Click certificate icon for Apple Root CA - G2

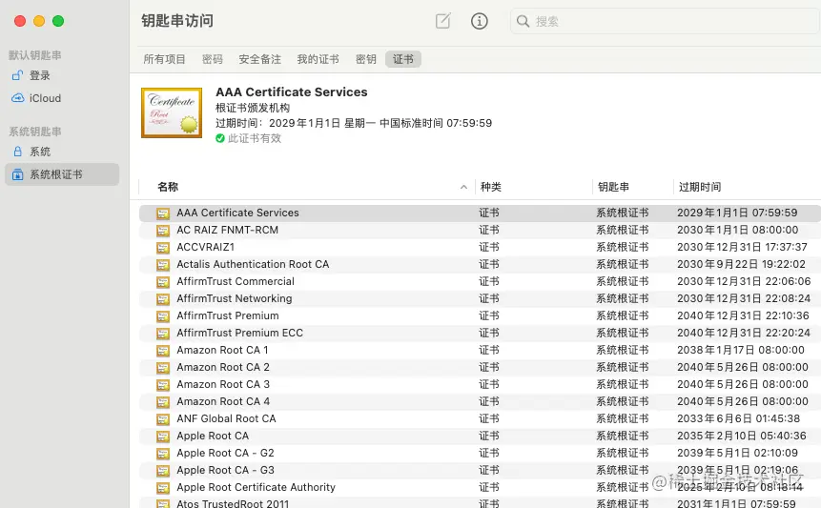[x=163, y=454]
